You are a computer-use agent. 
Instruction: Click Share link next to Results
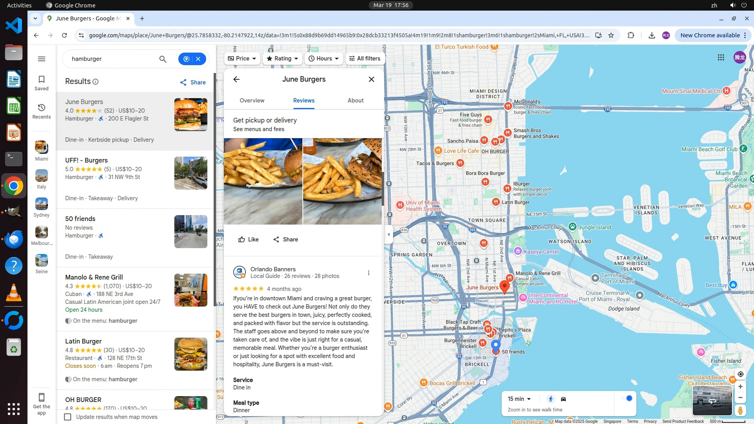(x=193, y=82)
